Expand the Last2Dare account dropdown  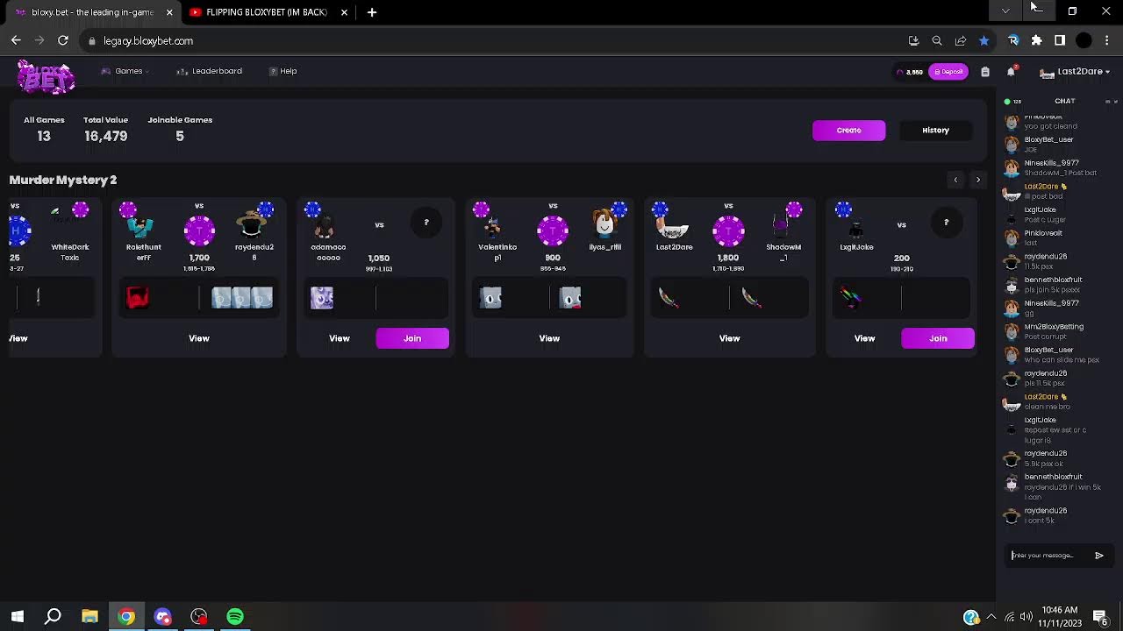[x=1075, y=72]
